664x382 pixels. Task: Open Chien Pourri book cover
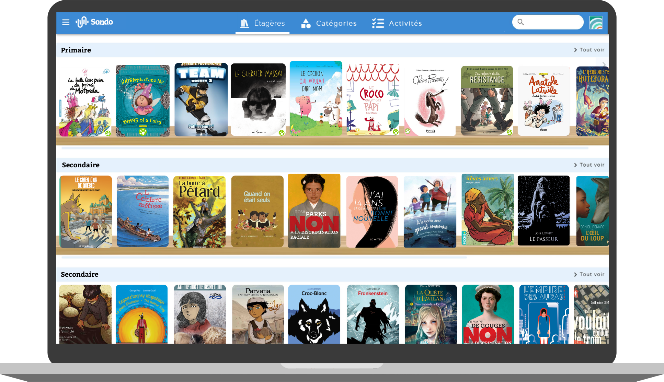pos(430,101)
